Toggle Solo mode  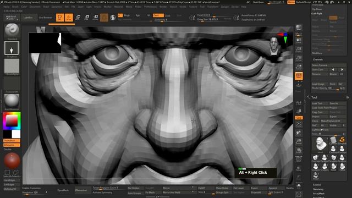tap(299, 185)
